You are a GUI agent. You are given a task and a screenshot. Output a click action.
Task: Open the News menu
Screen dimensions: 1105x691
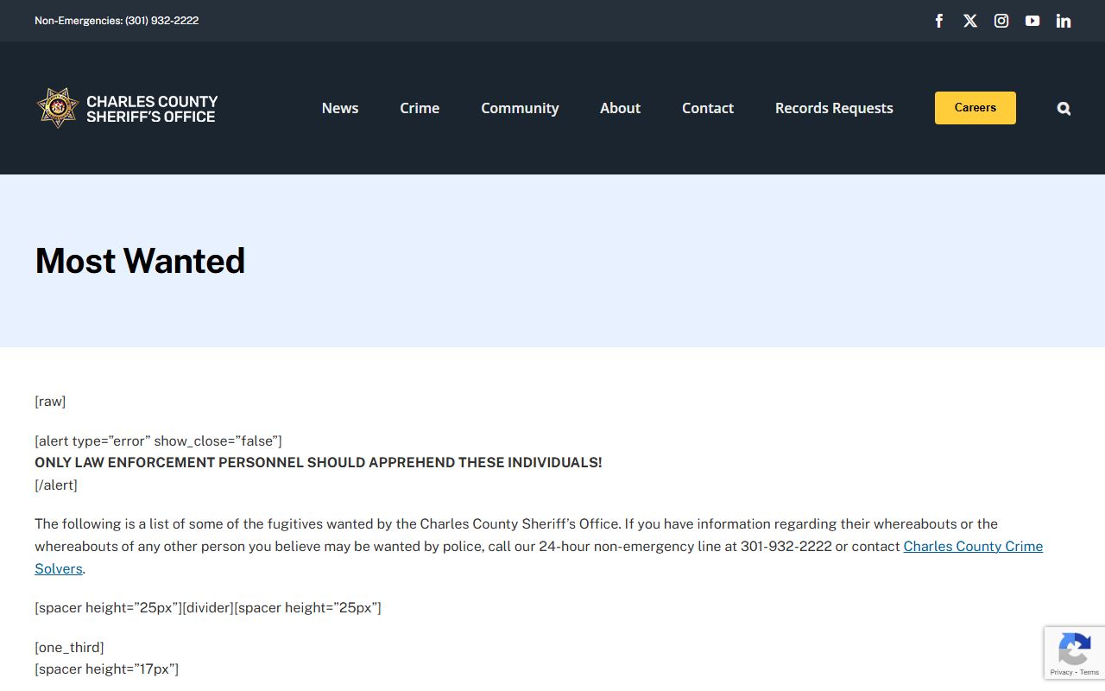(x=340, y=108)
